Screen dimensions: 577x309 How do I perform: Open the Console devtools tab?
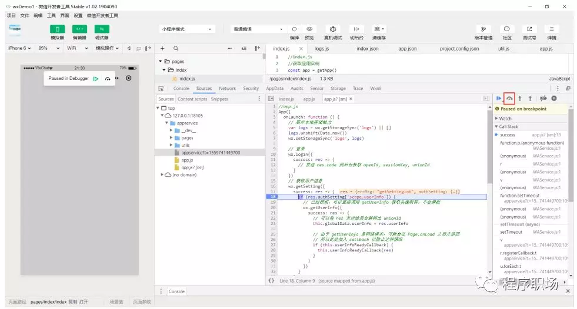181,89
